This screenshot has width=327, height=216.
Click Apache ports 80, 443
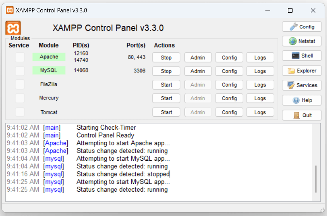click(x=136, y=57)
